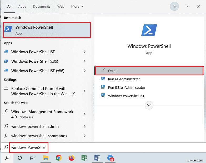Click the Windows PowerShell ISE app icon

click(x=6, y=52)
